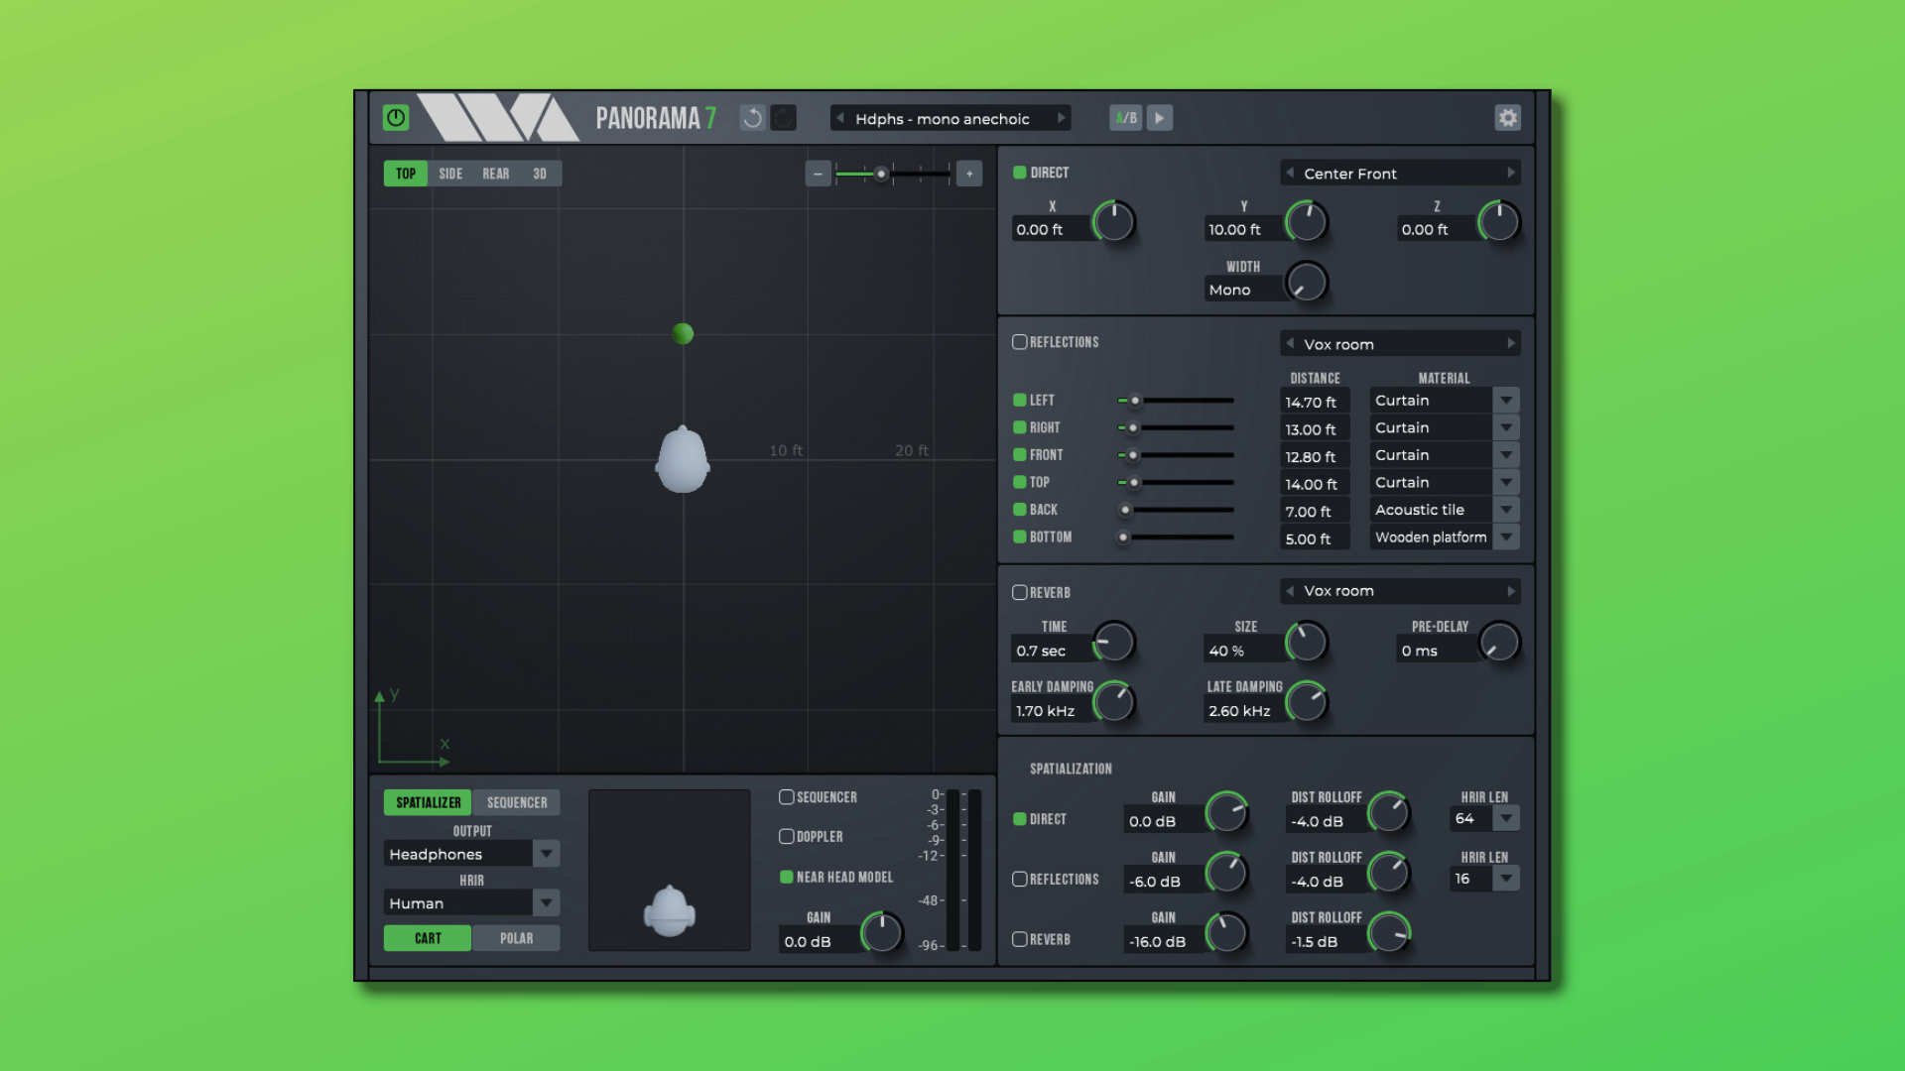1905x1071 pixels.
Task: Select the Polar coordinate button
Action: [516, 938]
